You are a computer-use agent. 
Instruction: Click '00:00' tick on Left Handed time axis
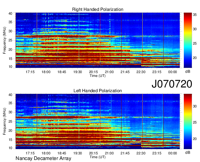click(173, 153)
